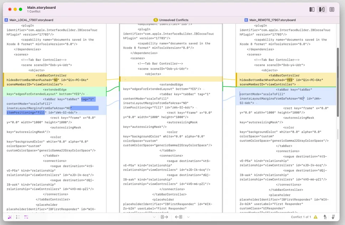Toggle invisible characters icon in bottom bar
Image resolution: width=345 pixels, height=225 pixels.
pos(26,217)
